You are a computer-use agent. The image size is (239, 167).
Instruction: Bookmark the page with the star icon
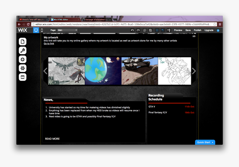point(215,24)
